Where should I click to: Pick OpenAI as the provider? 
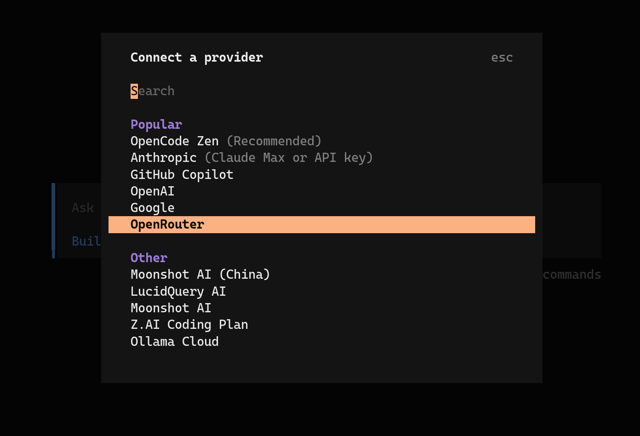click(x=153, y=191)
